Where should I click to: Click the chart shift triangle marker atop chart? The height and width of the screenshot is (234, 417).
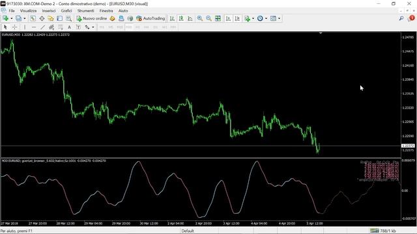321,33
